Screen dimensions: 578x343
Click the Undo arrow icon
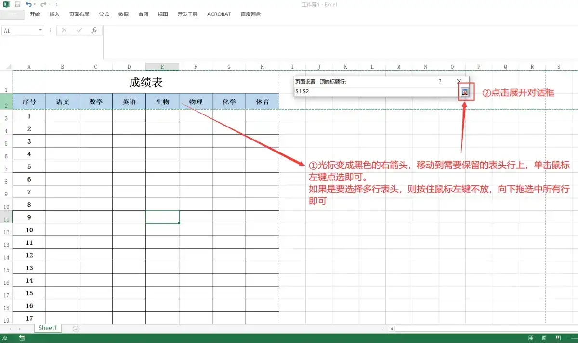pyautogui.click(x=29, y=4)
